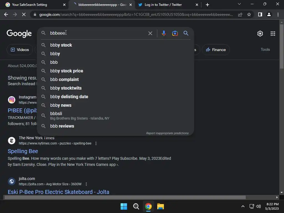Open a new browser tab
The image size is (284, 213).
coord(207,5)
